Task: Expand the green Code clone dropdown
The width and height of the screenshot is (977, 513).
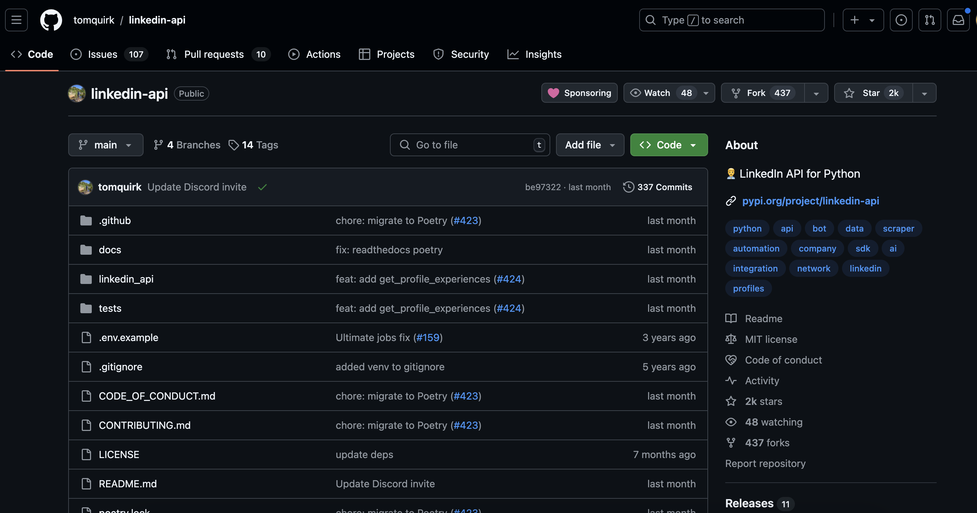Action: coord(669,145)
